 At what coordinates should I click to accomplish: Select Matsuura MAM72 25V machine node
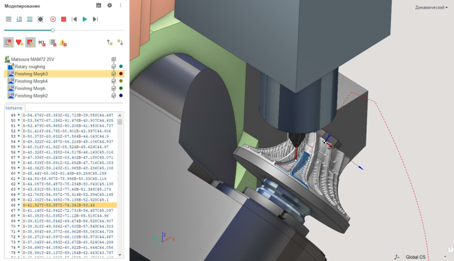32,59
